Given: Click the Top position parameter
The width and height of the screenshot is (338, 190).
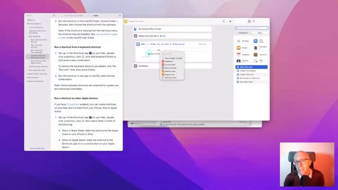Looking at the screenshot, I should (158, 44).
